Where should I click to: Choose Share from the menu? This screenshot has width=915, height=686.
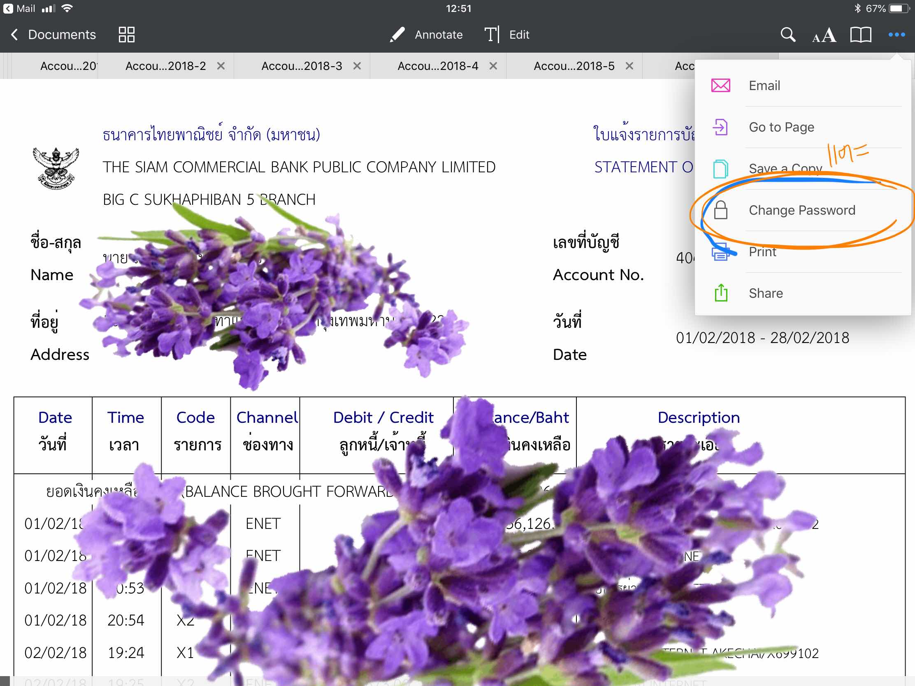[803, 293]
